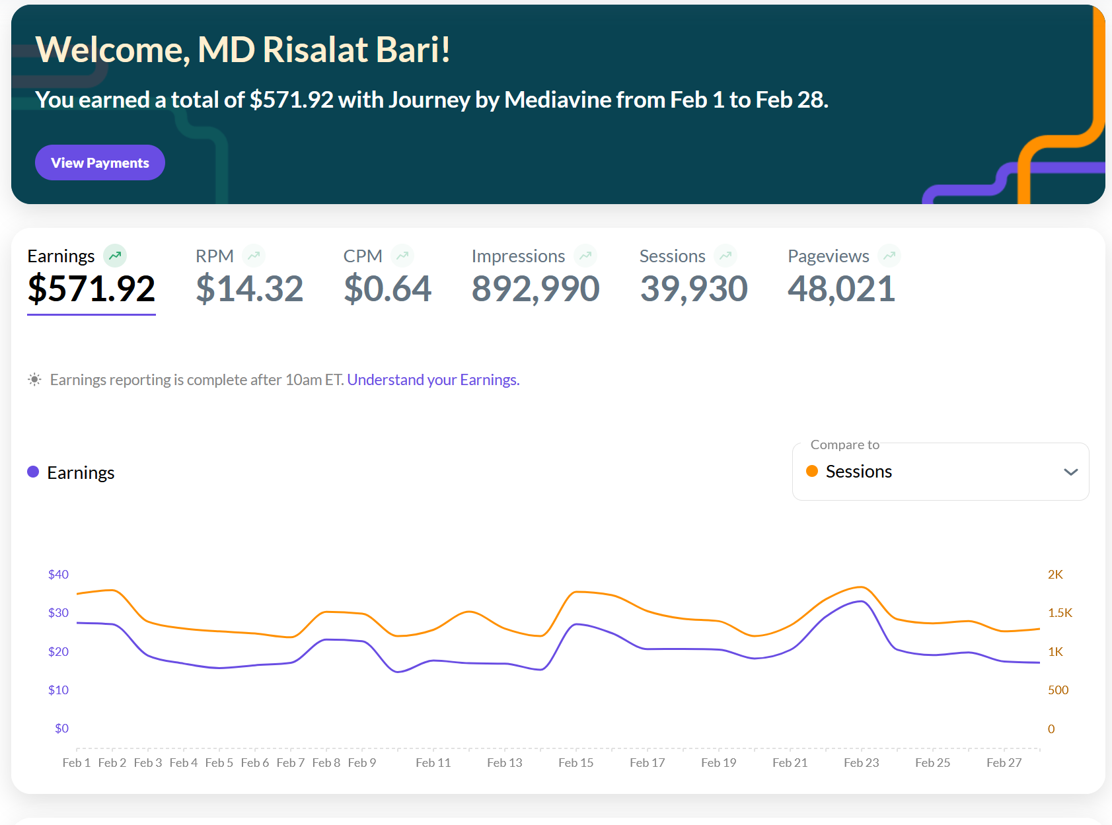Click the $14.32 RPM value

pyautogui.click(x=250, y=289)
